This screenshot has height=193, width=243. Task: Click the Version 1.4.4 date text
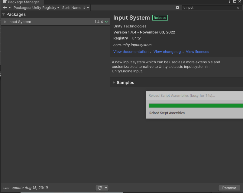point(144,32)
